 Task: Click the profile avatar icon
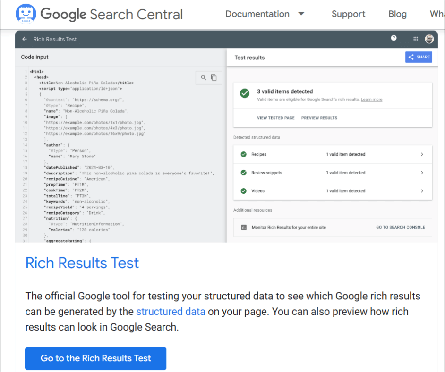(429, 39)
